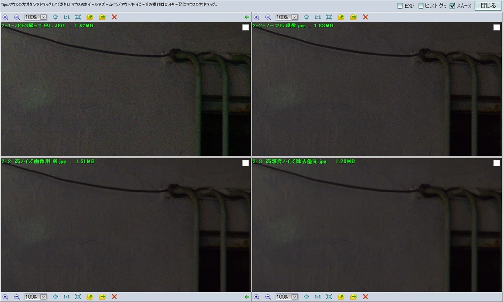This screenshot has width=503, height=302.
Task: Click red X icon below 2-2-高ノイズ画像用 image
Action: 114,297
